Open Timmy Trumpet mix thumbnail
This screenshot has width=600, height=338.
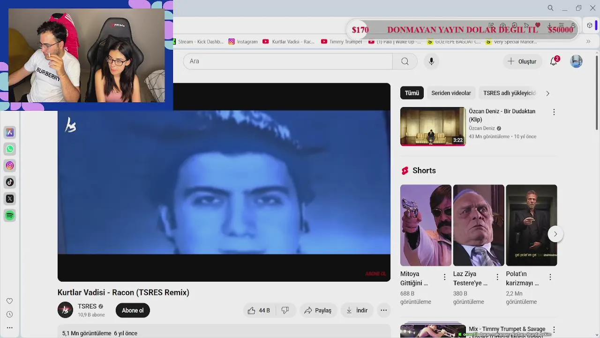433,330
